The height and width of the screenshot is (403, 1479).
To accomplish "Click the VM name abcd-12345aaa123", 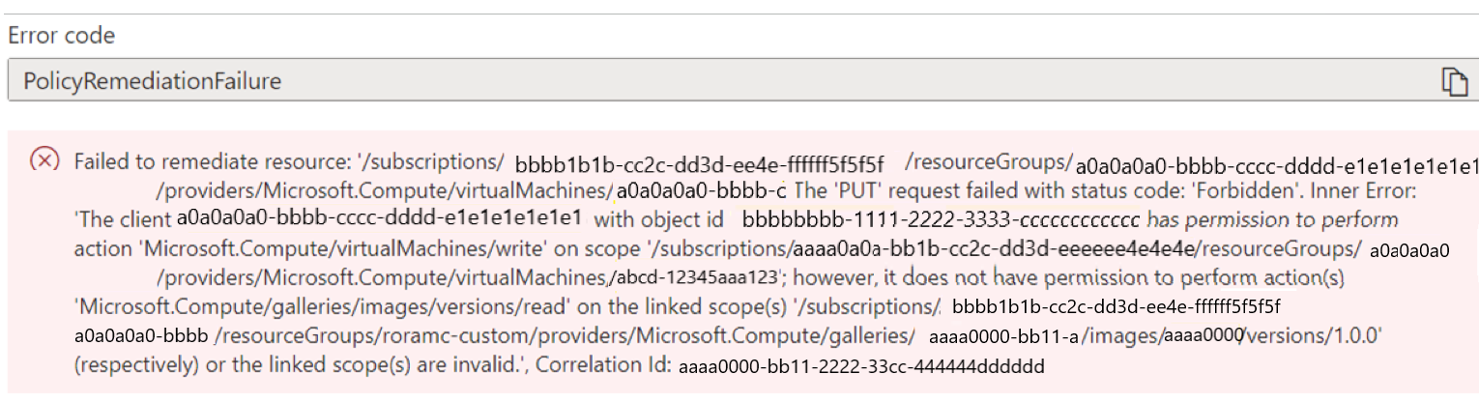I will (695, 278).
